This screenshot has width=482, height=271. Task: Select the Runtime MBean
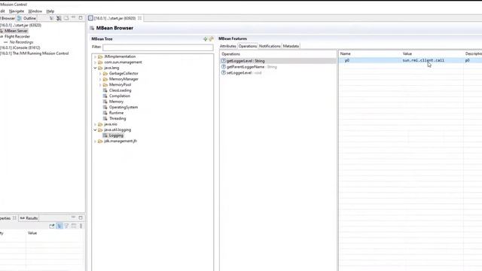(x=116, y=113)
